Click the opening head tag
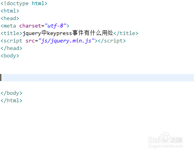 point(10,18)
